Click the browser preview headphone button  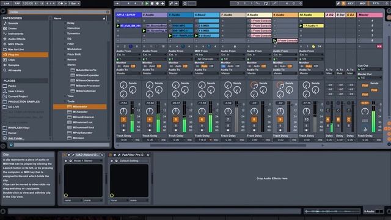click(x=11, y=145)
